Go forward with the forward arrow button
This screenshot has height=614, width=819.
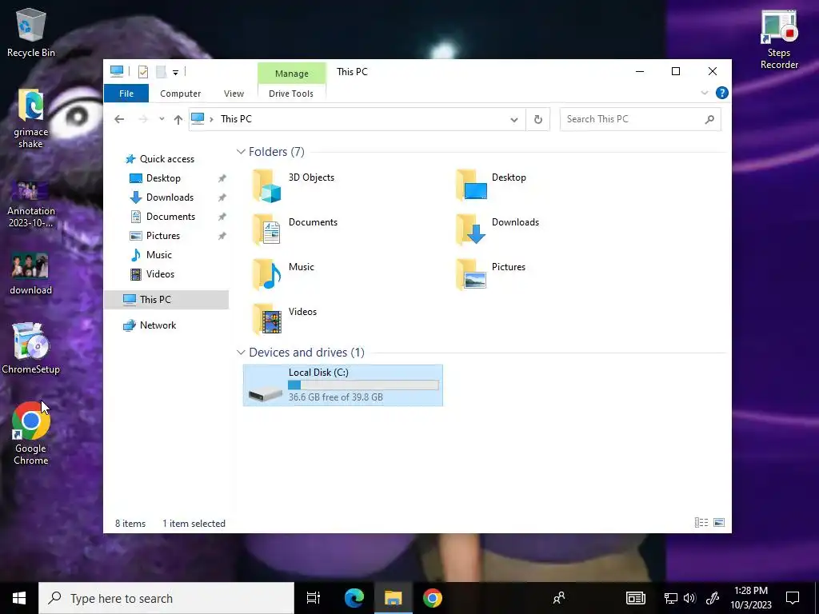[x=142, y=120]
